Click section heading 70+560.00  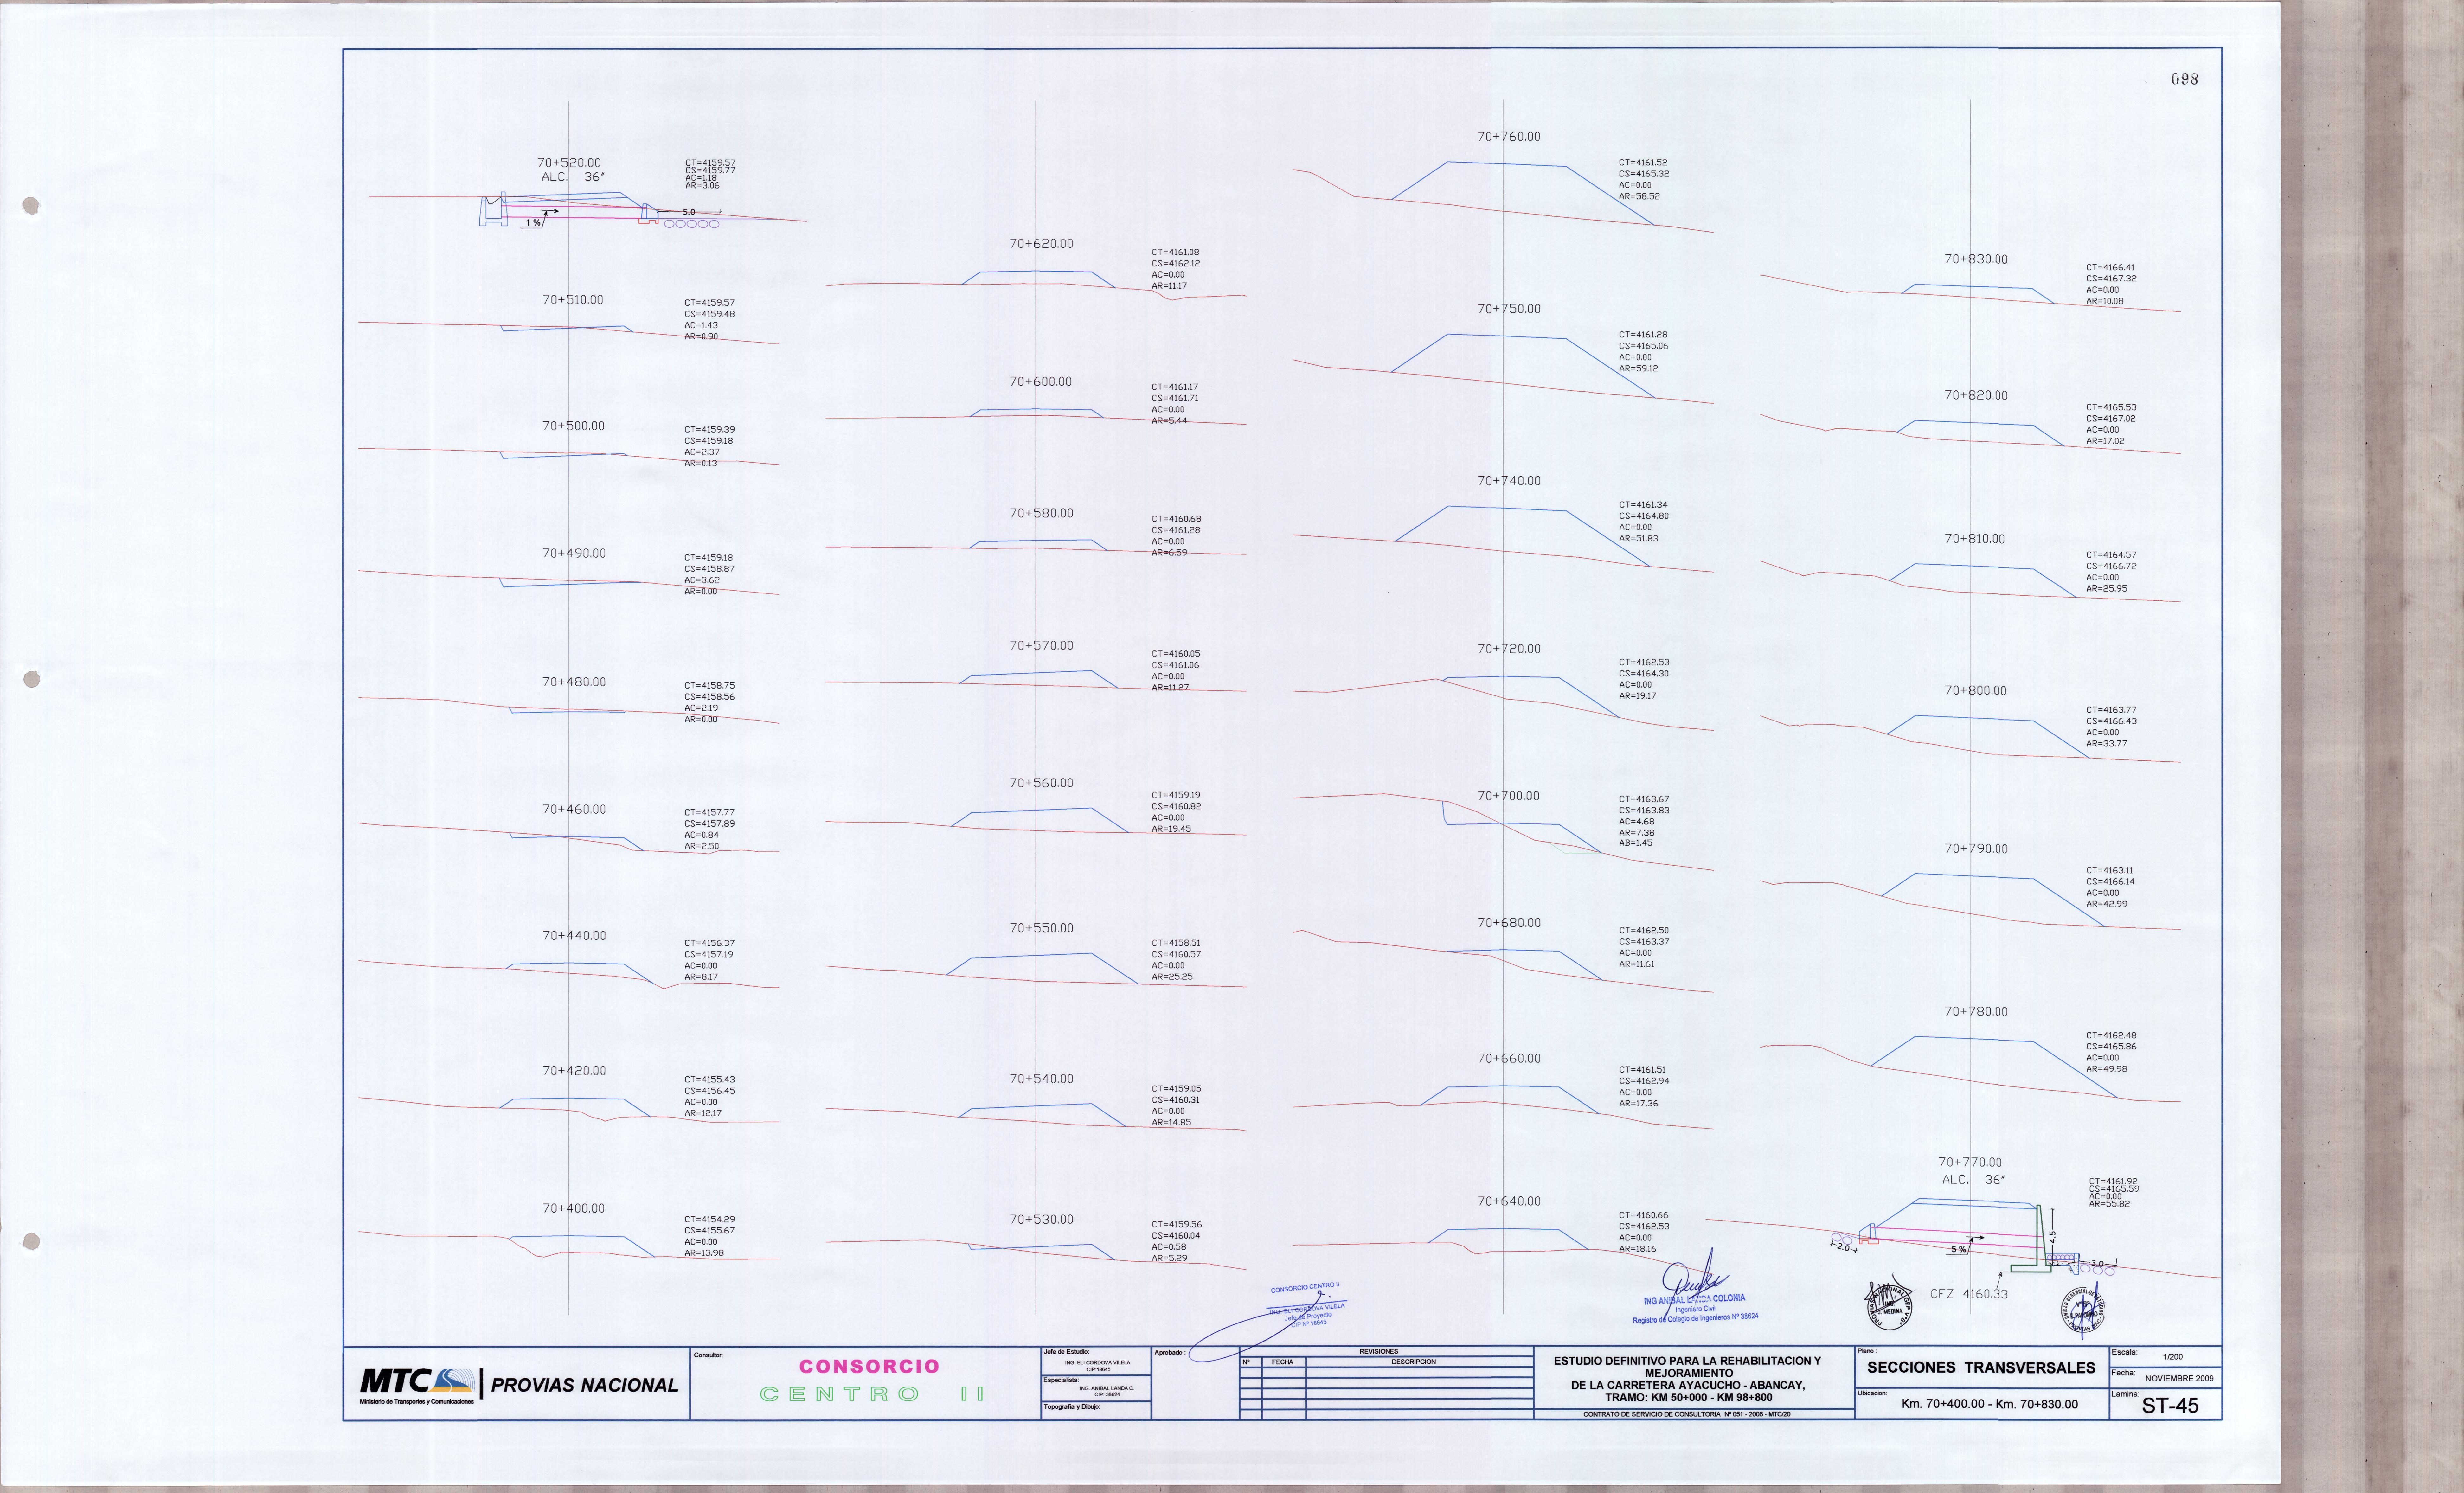click(1041, 783)
